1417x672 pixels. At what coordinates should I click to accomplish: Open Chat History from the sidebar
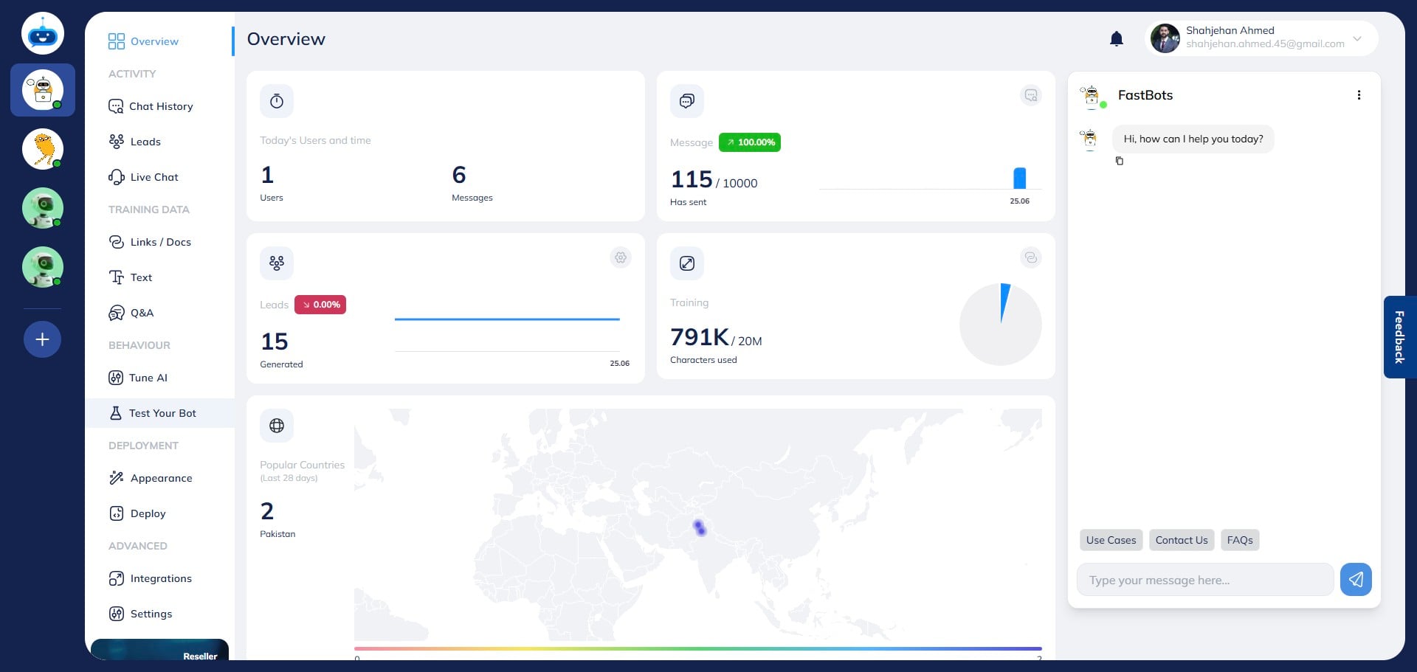pos(160,106)
